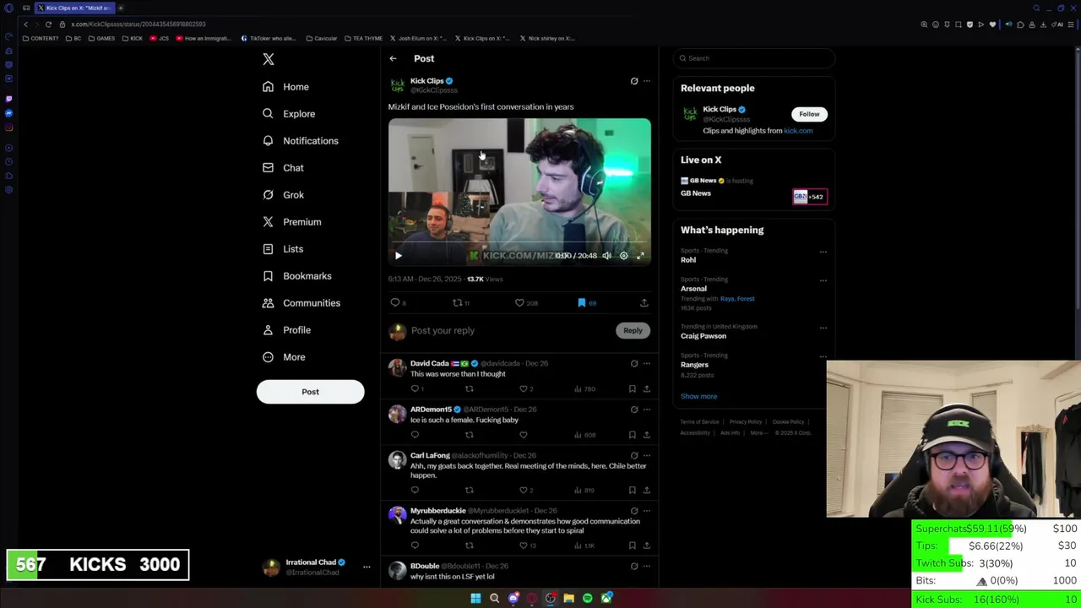Click browser heart favorites icon

992,24
